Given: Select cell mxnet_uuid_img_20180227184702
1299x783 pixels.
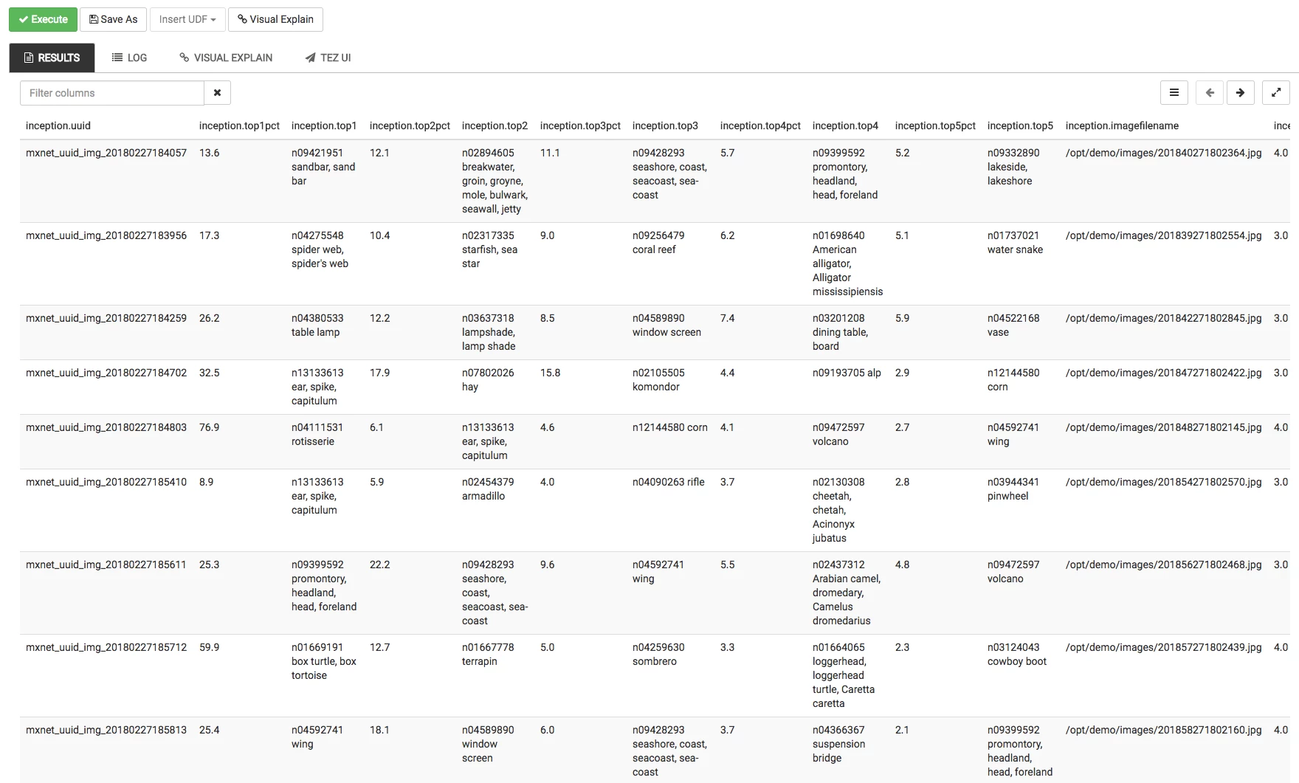Looking at the screenshot, I should (x=106, y=373).
